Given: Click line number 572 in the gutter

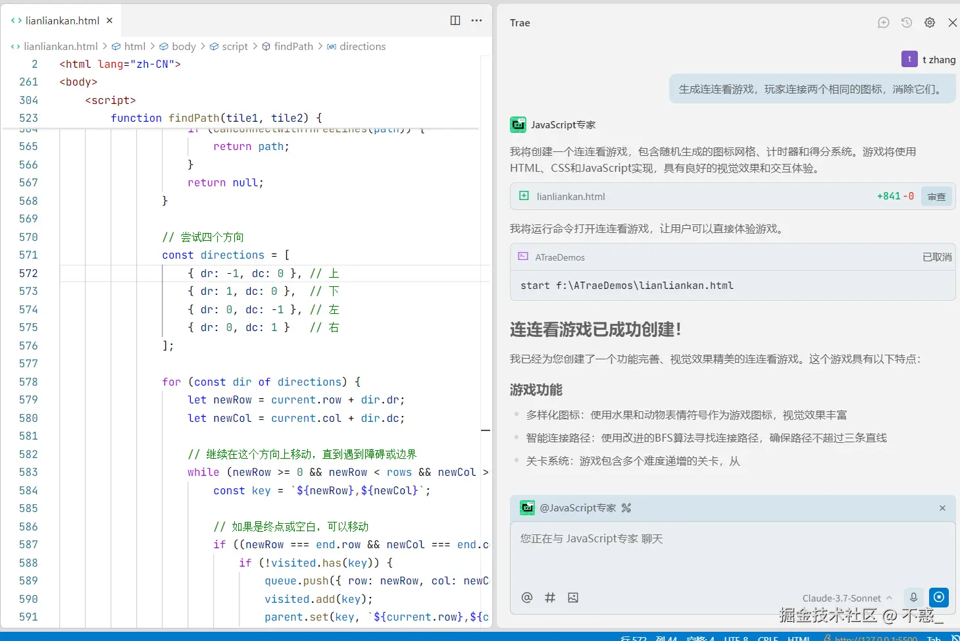Looking at the screenshot, I should tap(28, 273).
